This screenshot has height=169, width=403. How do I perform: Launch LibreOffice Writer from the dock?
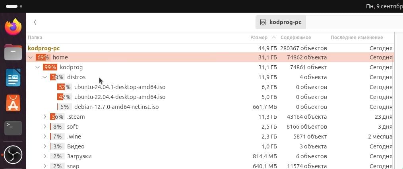13,78
